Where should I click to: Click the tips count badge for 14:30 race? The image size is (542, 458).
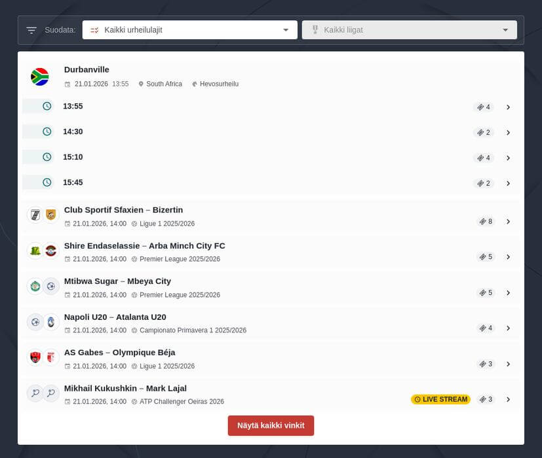(484, 133)
